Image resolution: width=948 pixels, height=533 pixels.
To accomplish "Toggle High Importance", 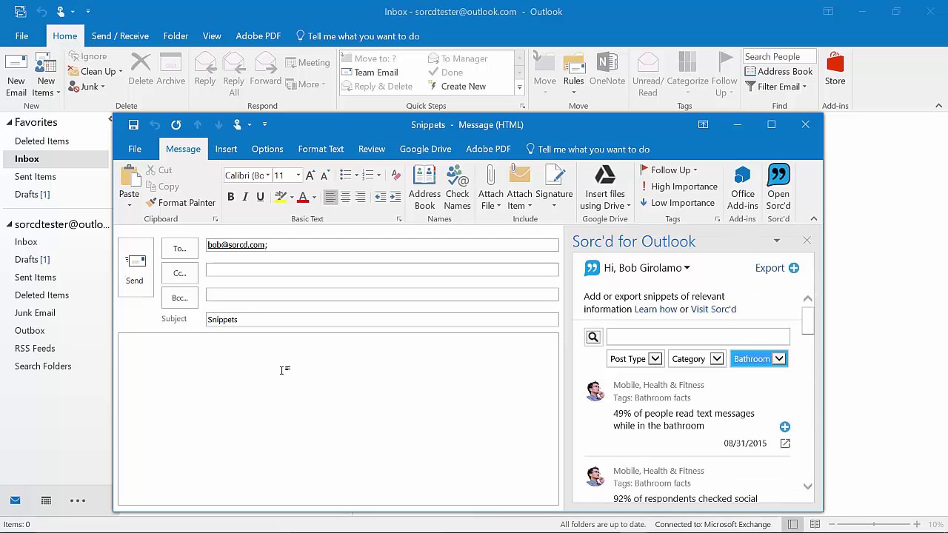I will tap(678, 187).
